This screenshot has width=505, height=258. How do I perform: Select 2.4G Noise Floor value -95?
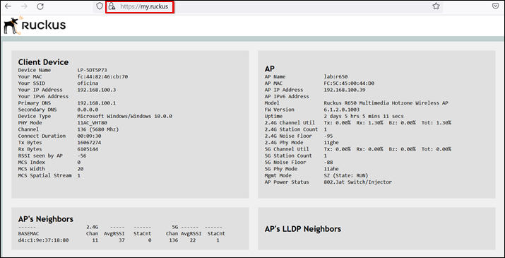pos(328,136)
